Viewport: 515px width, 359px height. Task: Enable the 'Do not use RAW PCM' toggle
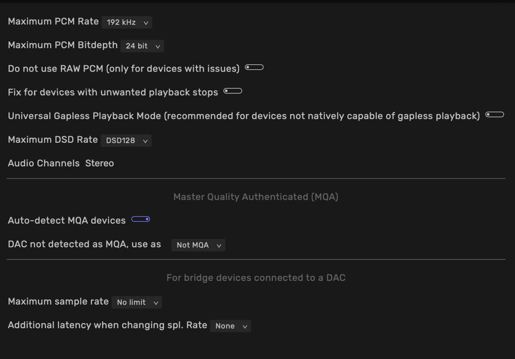(x=254, y=67)
